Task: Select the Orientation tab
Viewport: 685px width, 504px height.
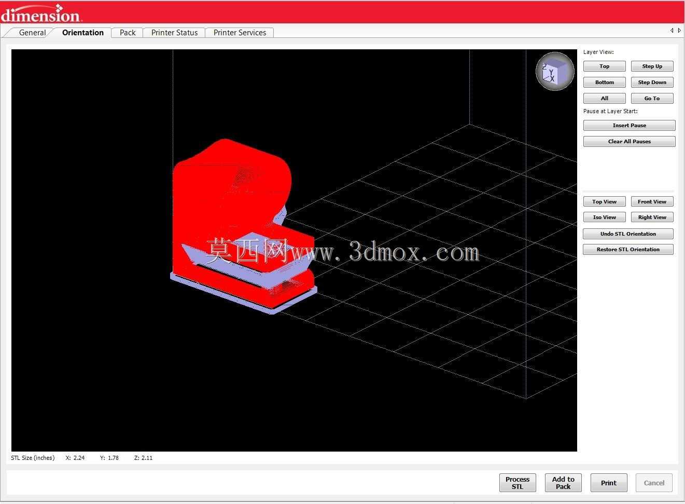Action: (x=83, y=33)
